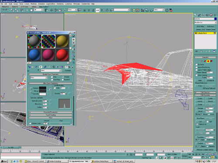Toggle the 2-Sided material checkbox

click(x=63, y=77)
